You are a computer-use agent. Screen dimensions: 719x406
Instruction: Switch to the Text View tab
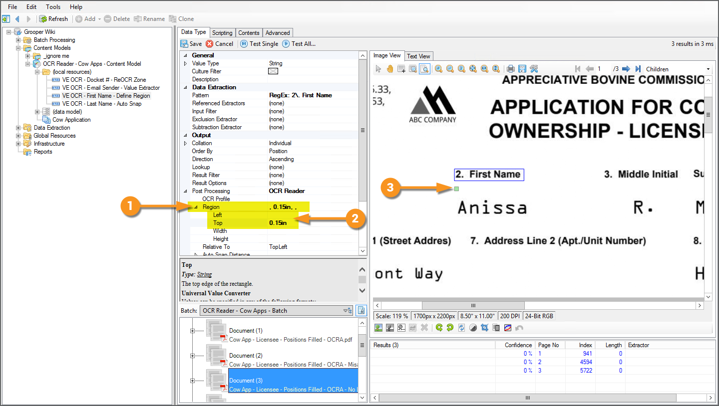coord(418,56)
